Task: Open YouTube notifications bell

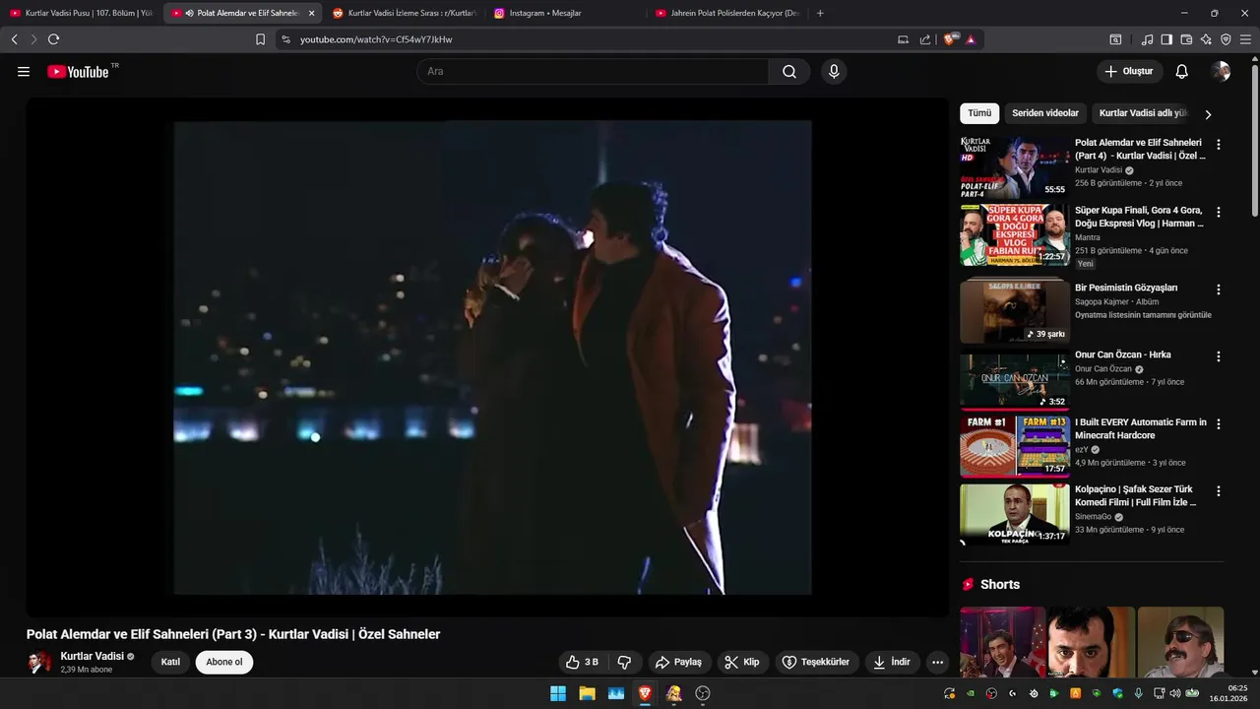Action: (x=1182, y=72)
